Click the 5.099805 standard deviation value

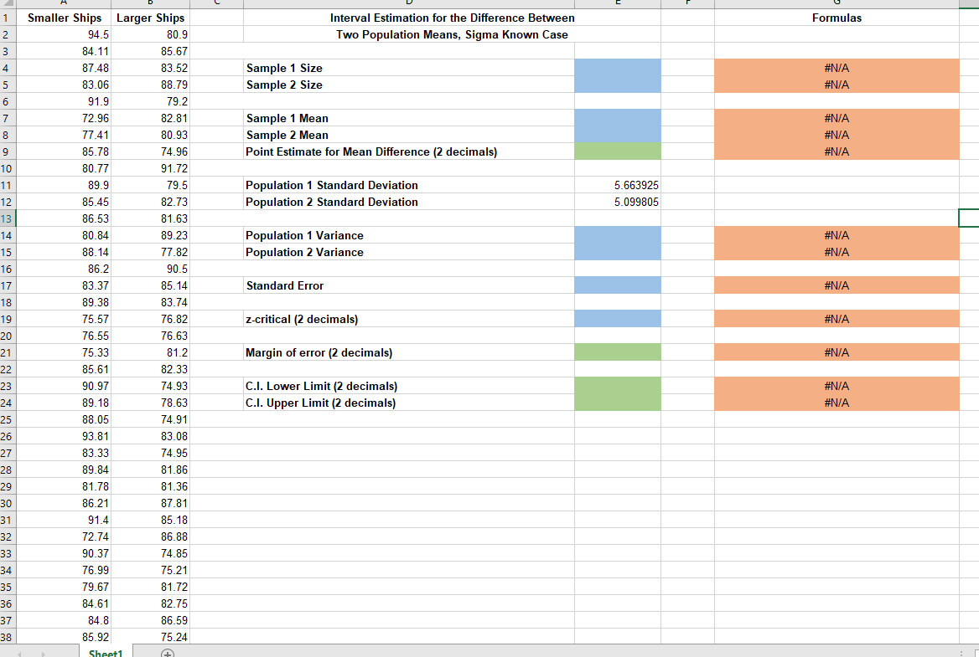pos(635,202)
